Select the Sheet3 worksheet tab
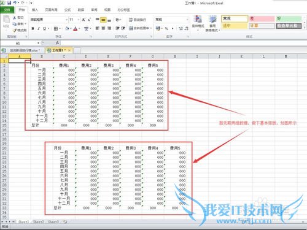The height and width of the screenshot is (230, 307). coord(53,221)
